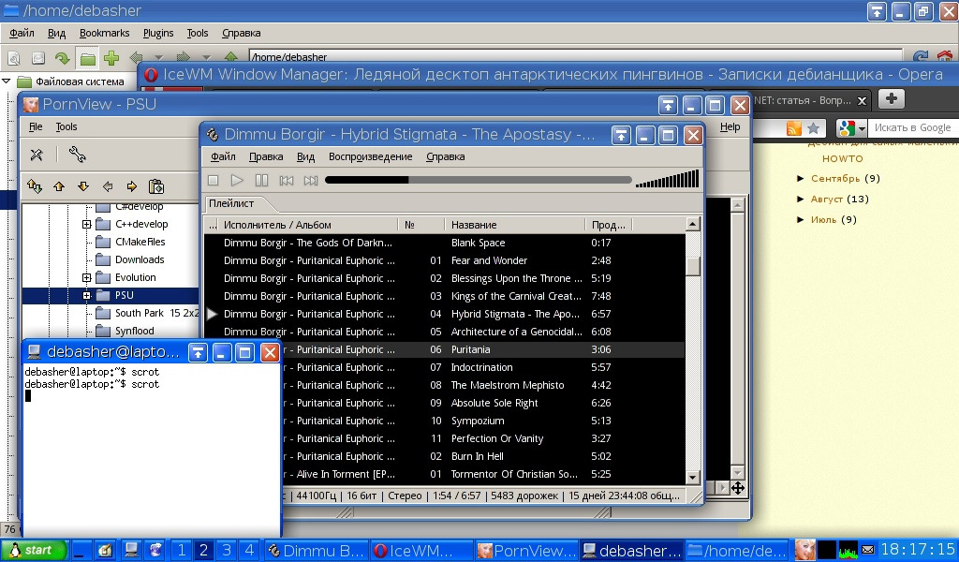Click the wrench preferences icon in image viewer
This screenshot has height=562, width=959.
click(37, 155)
